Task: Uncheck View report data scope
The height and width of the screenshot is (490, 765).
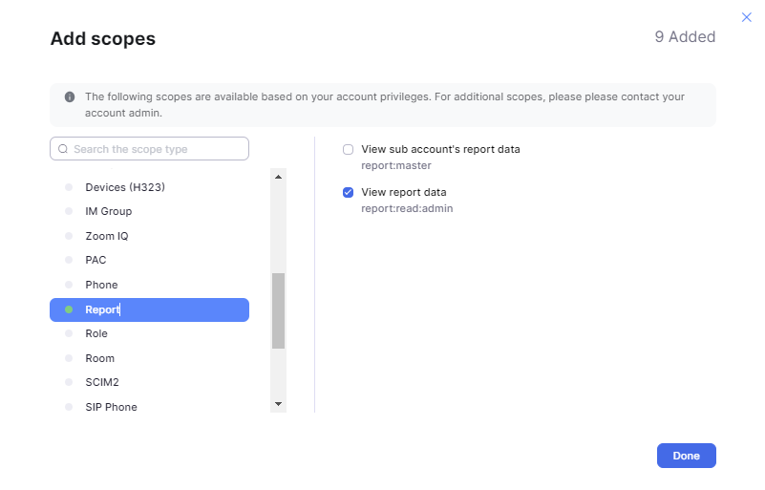Action: point(349,192)
